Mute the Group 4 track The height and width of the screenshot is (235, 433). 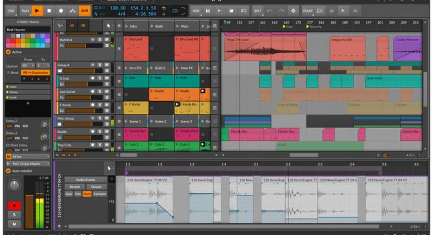coord(107,66)
